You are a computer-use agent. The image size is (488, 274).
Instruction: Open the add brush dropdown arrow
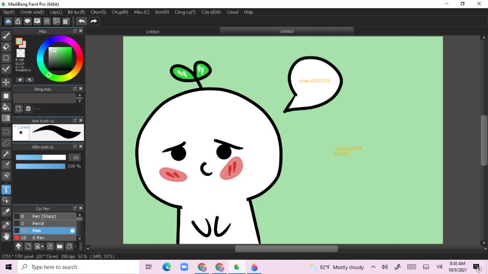(42, 247)
